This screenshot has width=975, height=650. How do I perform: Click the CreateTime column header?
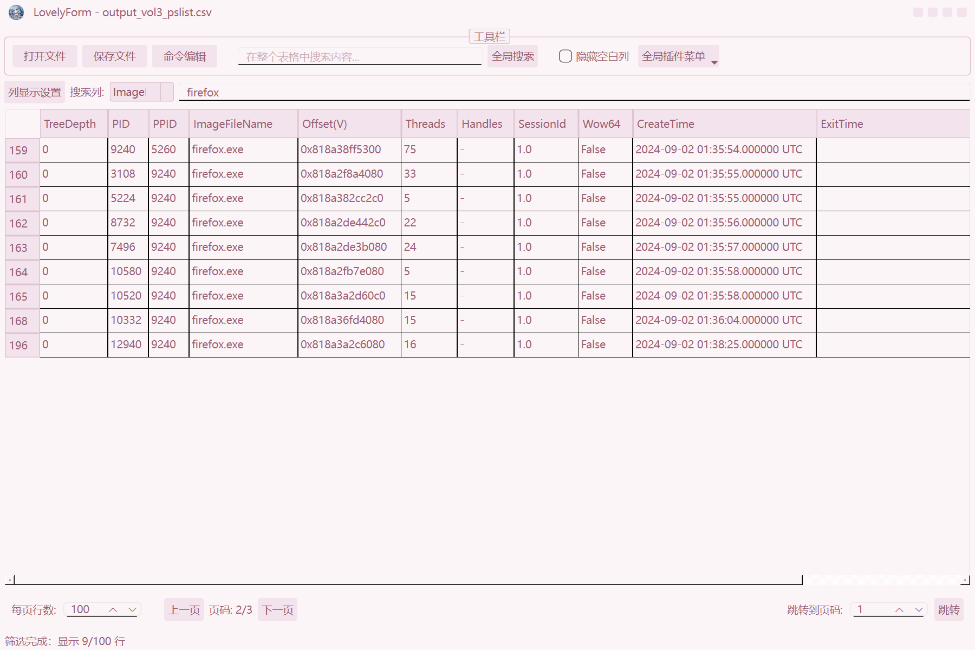724,124
